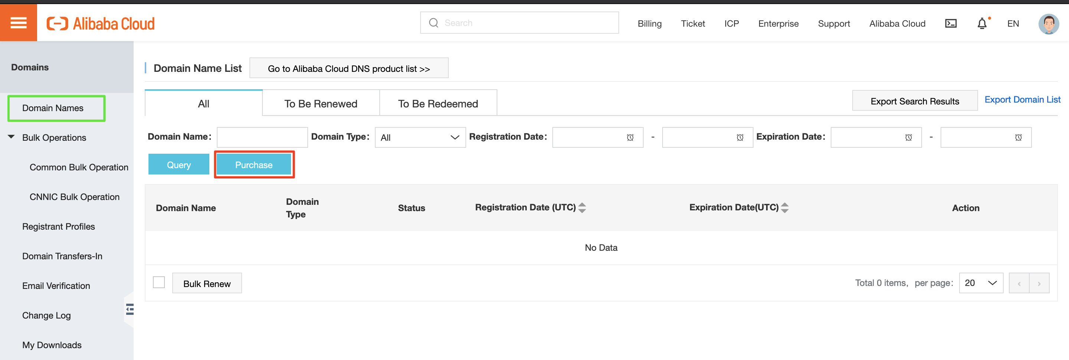The width and height of the screenshot is (1069, 360).
Task: Focus the Domain Name filter field
Action: (x=262, y=137)
